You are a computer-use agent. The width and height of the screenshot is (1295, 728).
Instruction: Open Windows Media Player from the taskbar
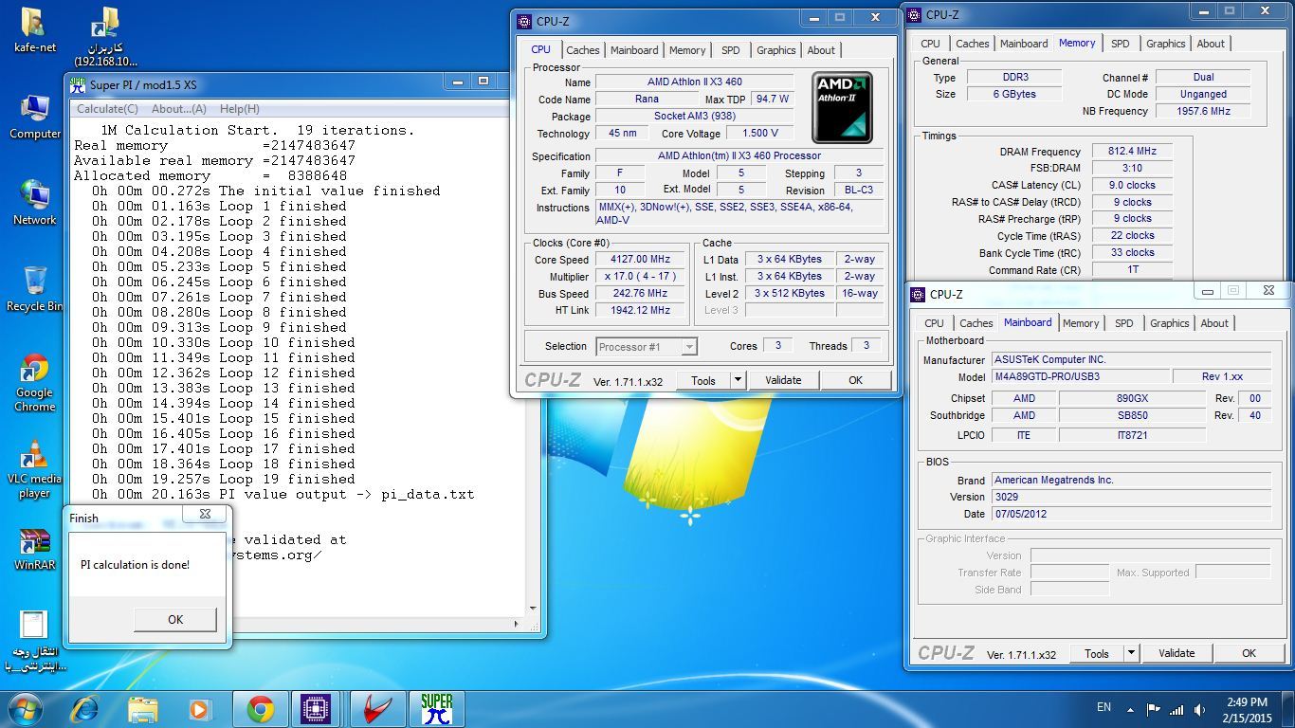click(x=199, y=709)
